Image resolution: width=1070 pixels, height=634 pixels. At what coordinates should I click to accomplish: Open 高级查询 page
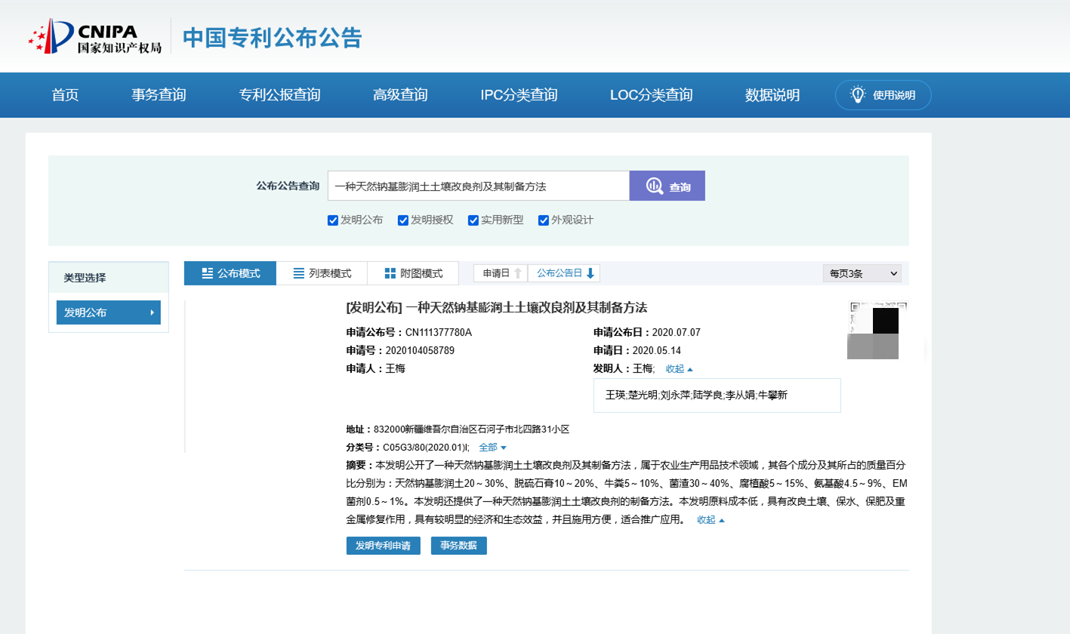click(x=400, y=95)
